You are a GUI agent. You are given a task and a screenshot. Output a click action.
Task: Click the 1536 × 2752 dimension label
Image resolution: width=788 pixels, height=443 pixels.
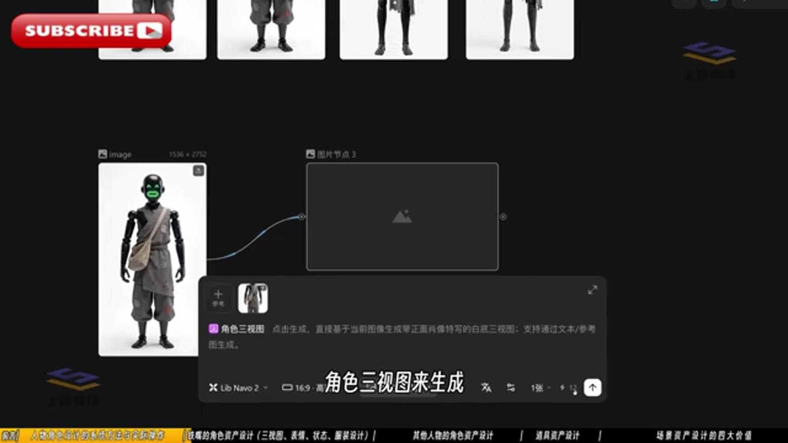tap(188, 155)
